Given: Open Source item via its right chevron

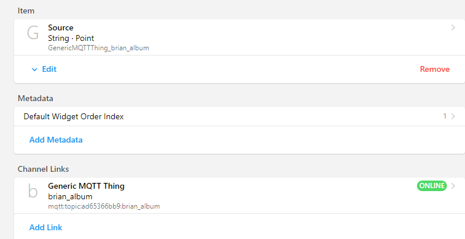Looking at the screenshot, I should click(x=453, y=27).
